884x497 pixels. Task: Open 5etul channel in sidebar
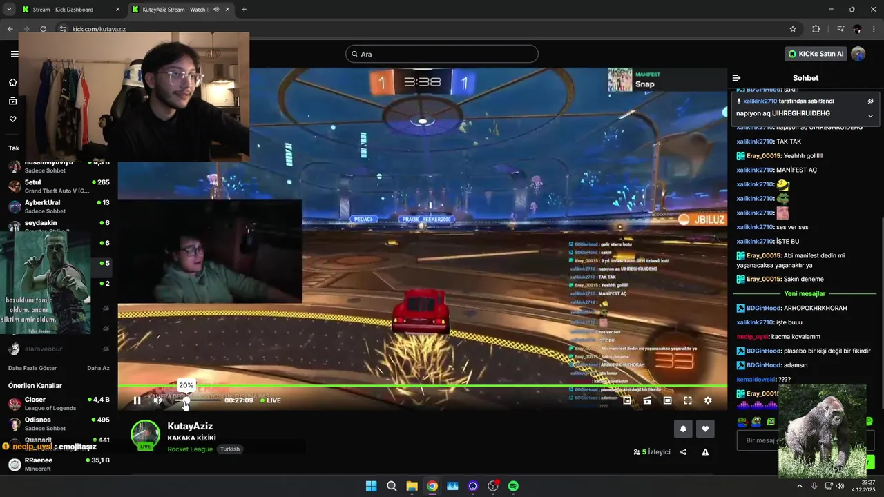coord(59,186)
